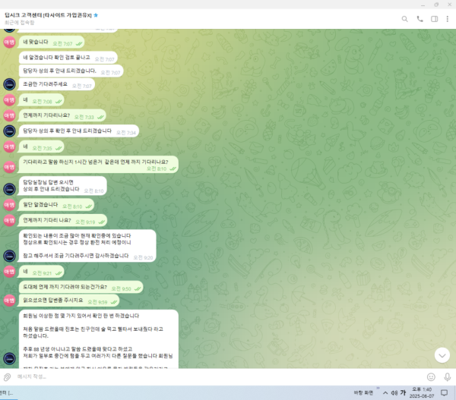Select 도대체 언제 까지 기다려야 되는건가요? message
456x400 pixels.
tap(81, 288)
